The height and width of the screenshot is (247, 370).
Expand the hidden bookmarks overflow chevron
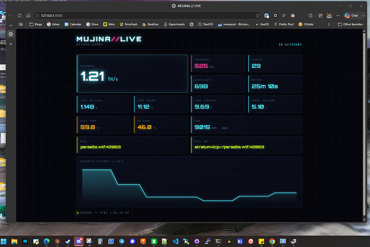pos(329,24)
